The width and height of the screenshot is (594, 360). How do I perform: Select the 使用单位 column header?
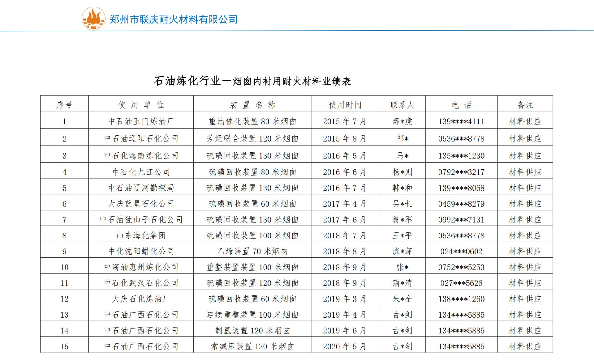click(141, 105)
